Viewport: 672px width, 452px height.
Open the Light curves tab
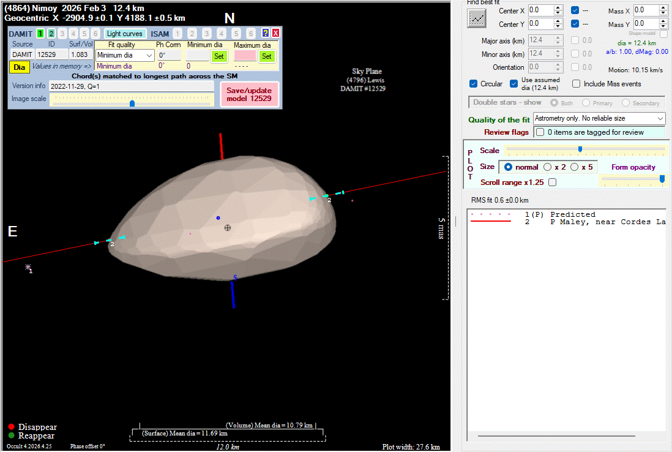tap(125, 34)
